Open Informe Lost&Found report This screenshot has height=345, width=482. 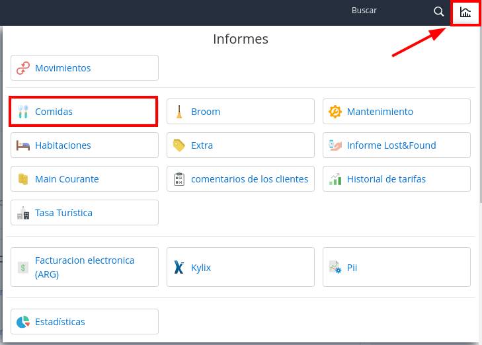pos(397,145)
